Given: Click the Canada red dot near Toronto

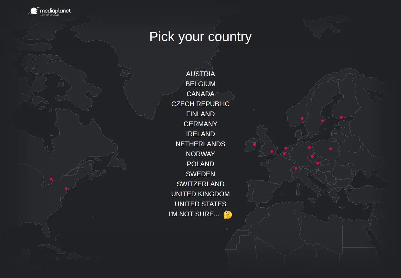Looking at the screenshot, I should point(51,179).
